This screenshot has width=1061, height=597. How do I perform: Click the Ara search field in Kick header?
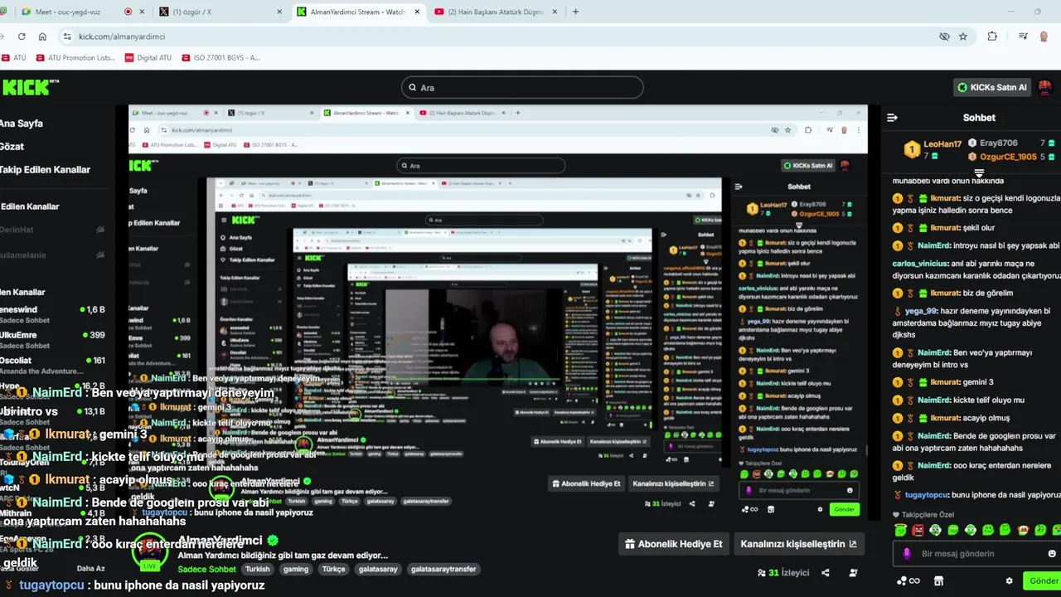tap(522, 87)
